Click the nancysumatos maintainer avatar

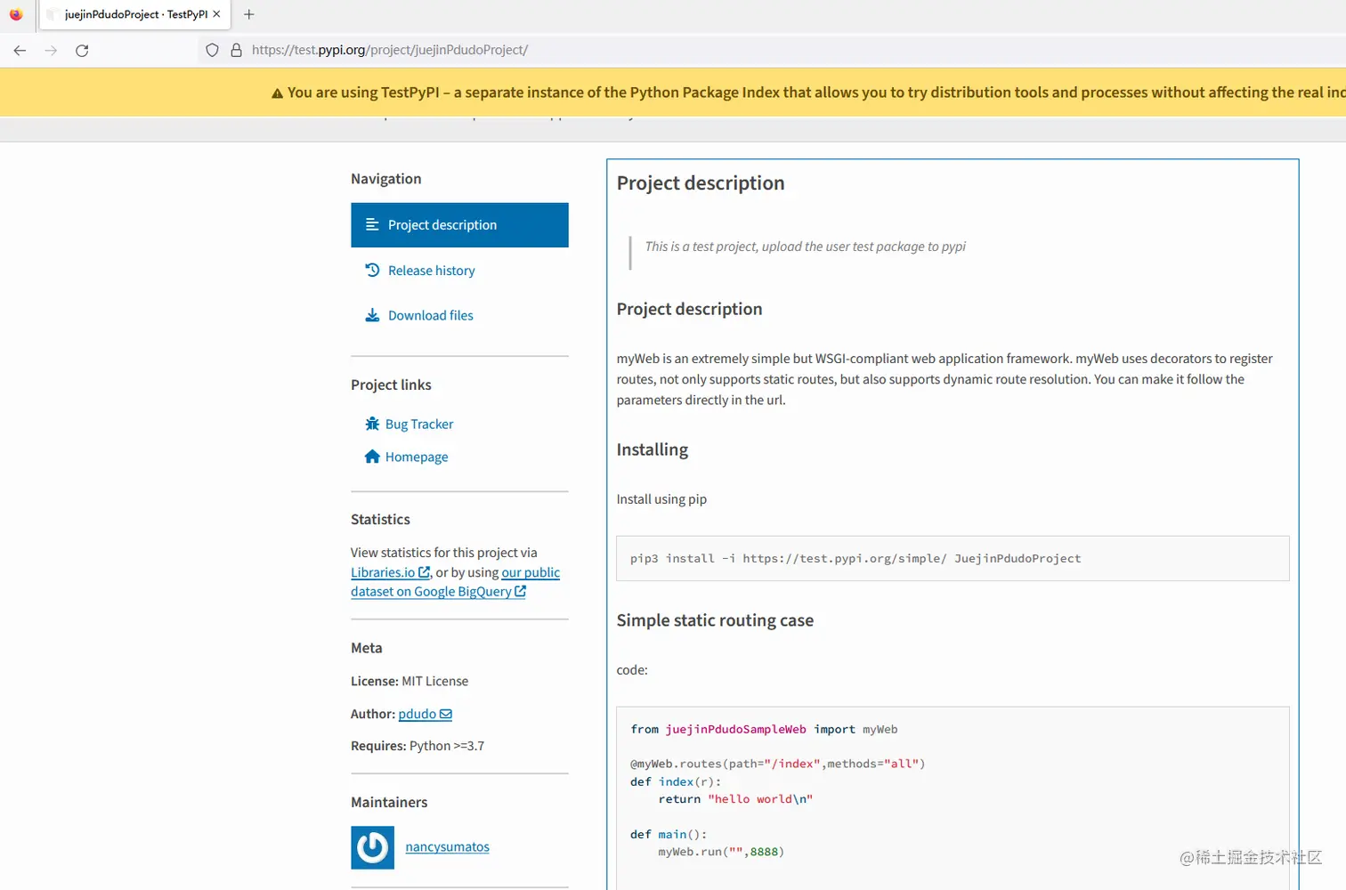(x=372, y=847)
